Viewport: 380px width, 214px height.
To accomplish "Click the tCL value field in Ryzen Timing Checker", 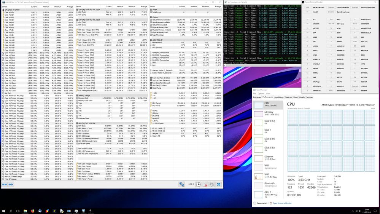I will click(x=307, y=19).
